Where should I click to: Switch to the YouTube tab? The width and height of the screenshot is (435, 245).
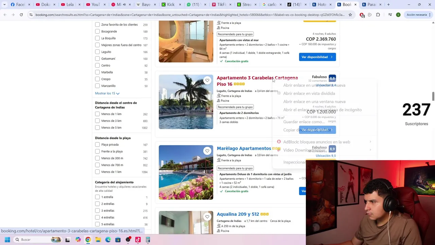(94, 4)
